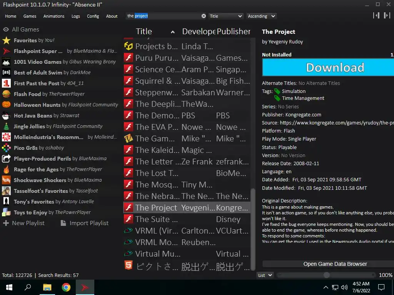The image size is (394, 295).
Task: Click the Toys to Enjoy blocks icon
Action: pyautogui.click(x=6, y=212)
